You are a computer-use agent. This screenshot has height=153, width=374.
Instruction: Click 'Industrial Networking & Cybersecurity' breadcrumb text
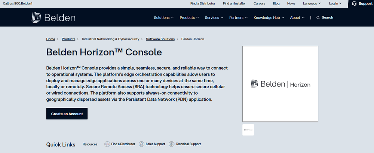click(111, 39)
